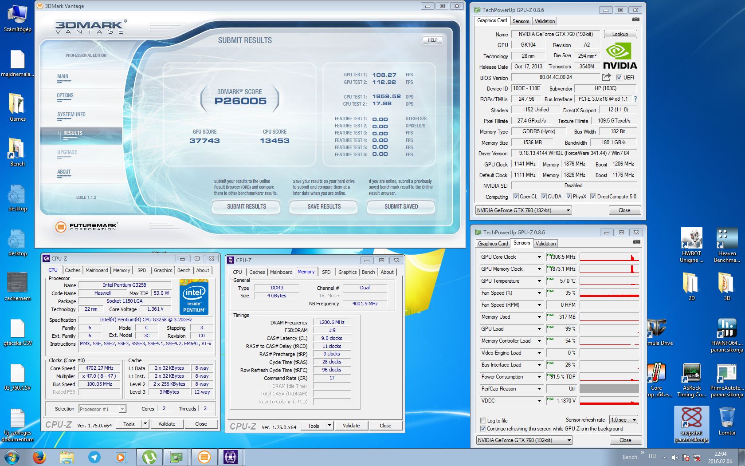Click the BIOS save/share arrow icon in GPU-Z
The height and width of the screenshot is (466, 745).
tap(606, 77)
